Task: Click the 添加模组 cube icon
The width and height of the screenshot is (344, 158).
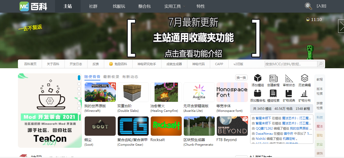Action: coord(257,78)
